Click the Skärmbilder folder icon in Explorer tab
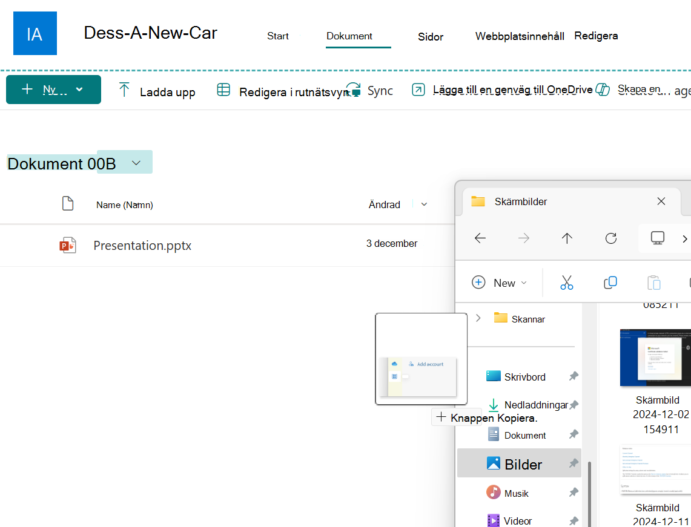 pyautogui.click(x=478, y=201)
